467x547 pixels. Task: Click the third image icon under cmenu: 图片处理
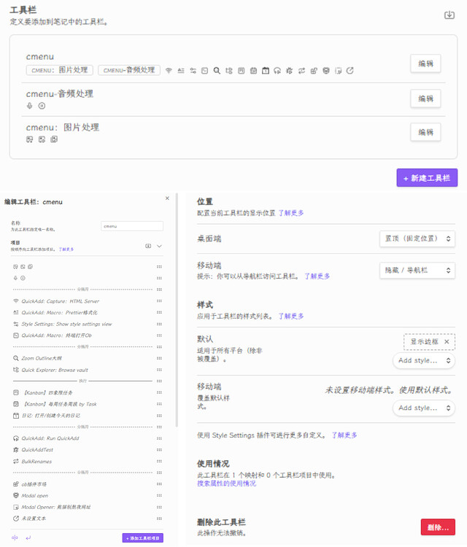[54, 139]
